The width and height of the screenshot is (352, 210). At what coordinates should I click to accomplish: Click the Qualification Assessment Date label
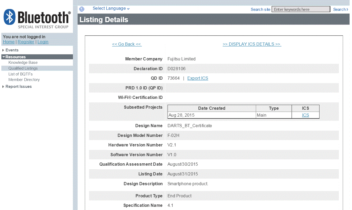point(131,164)
